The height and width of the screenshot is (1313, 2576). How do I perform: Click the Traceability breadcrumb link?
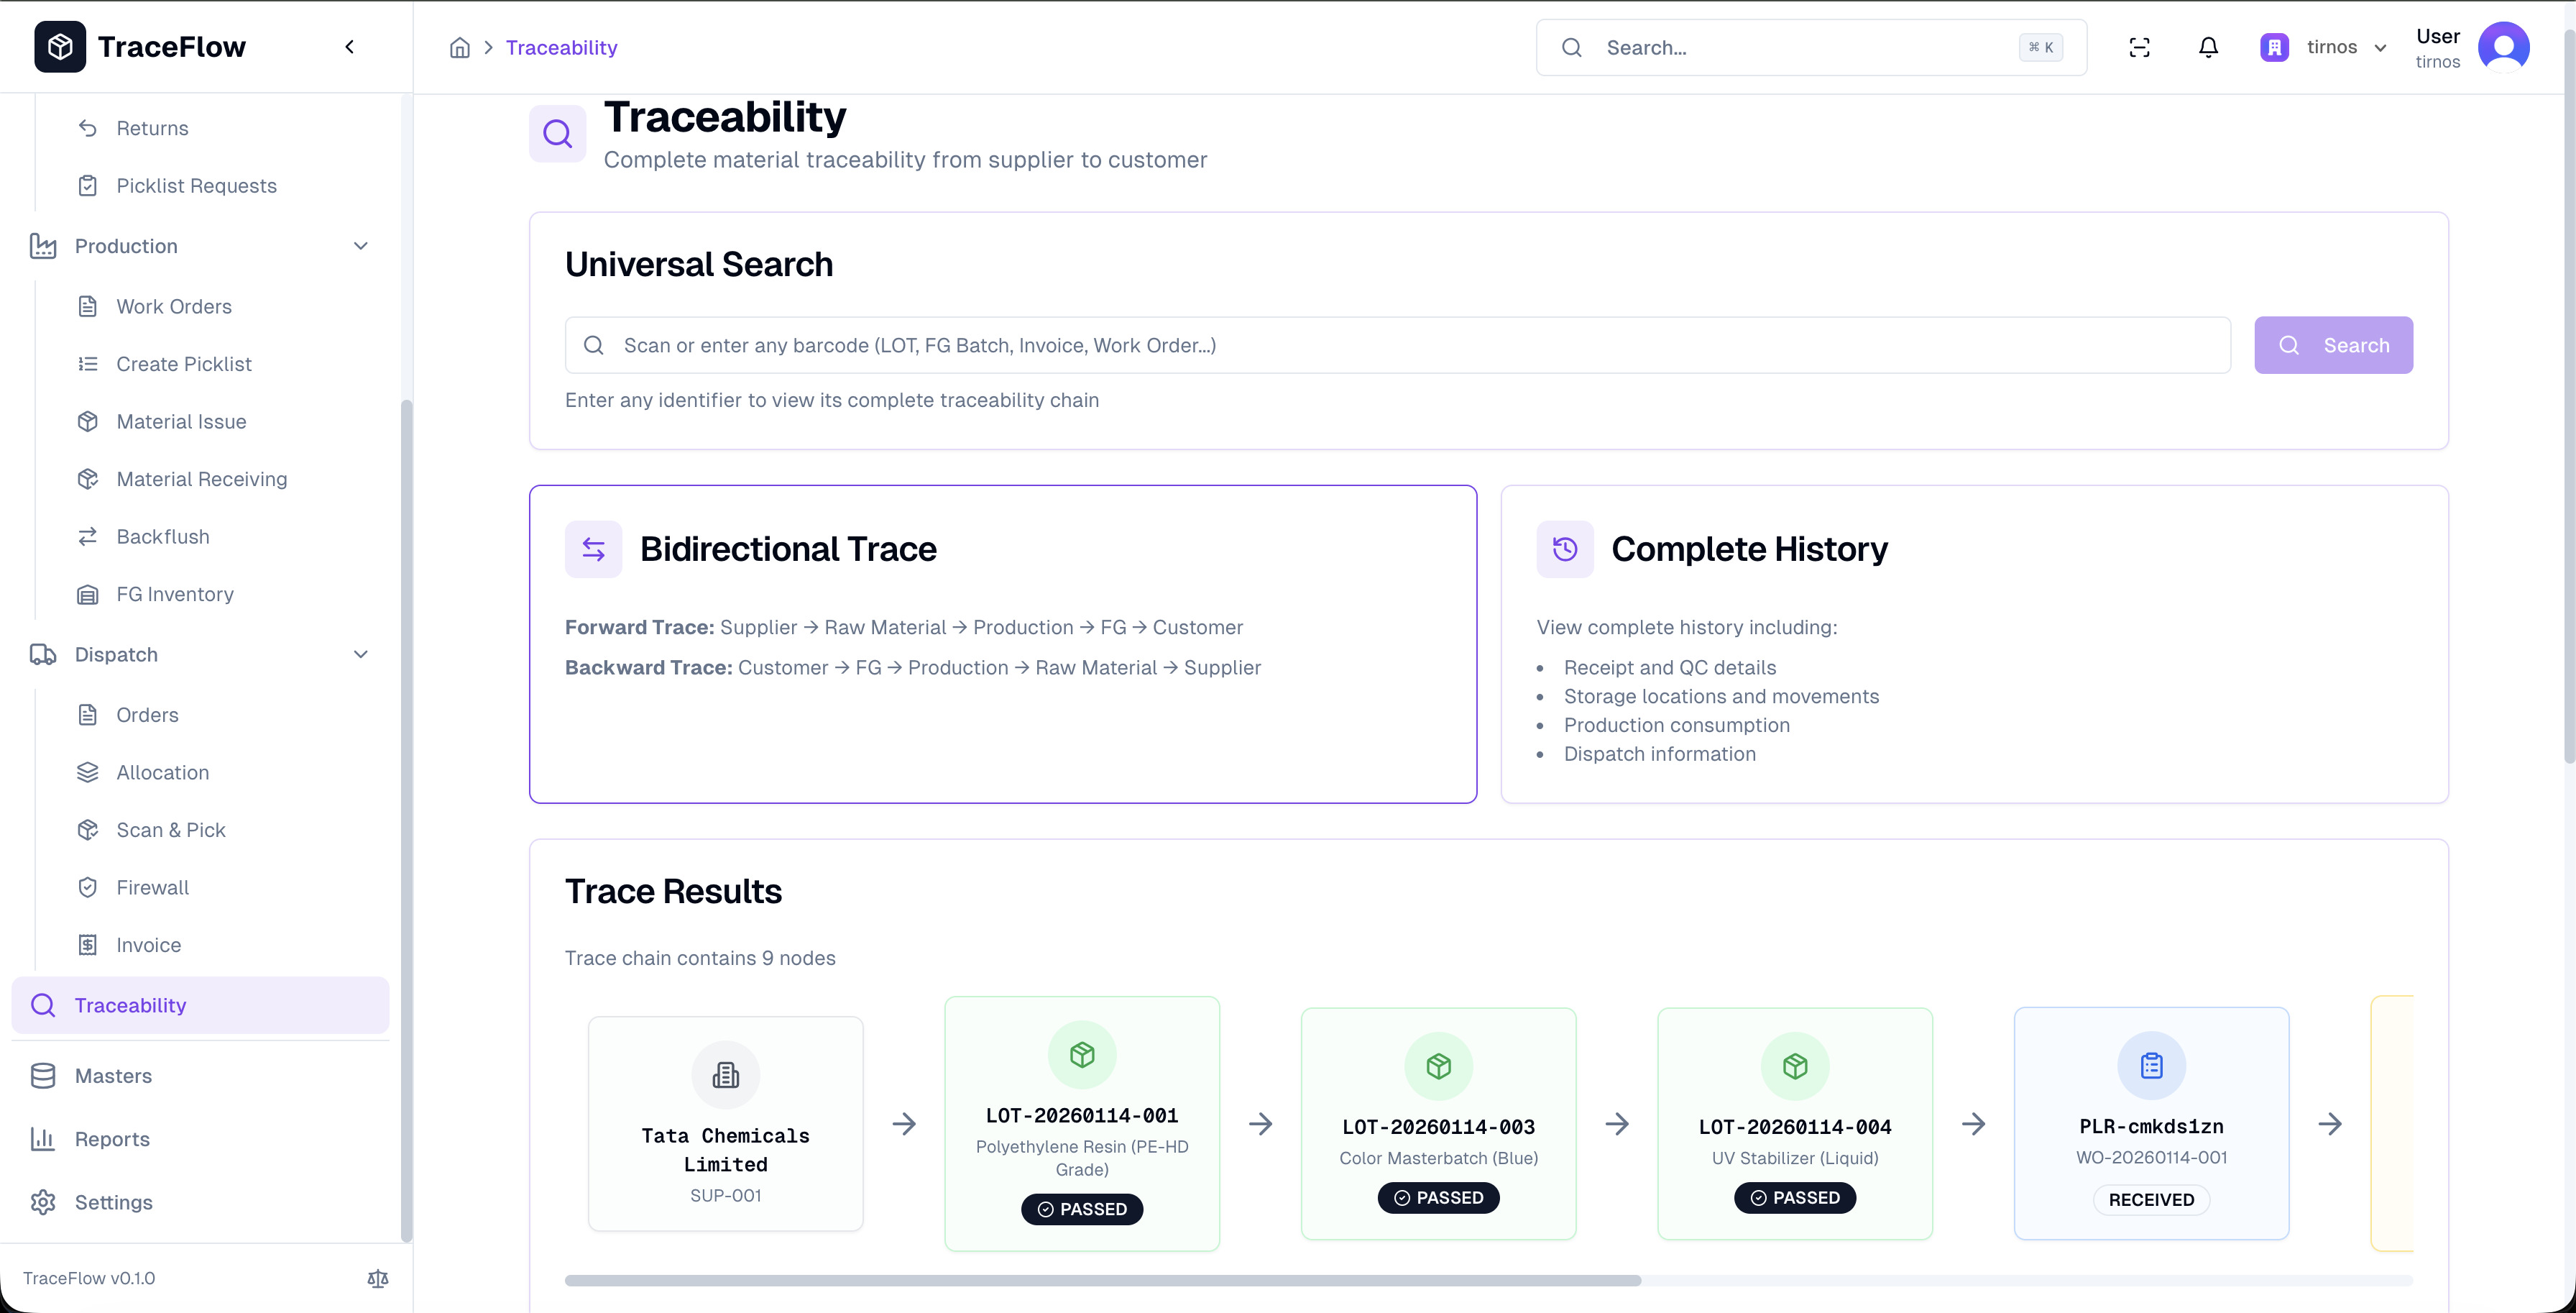(x=561, y=47)
